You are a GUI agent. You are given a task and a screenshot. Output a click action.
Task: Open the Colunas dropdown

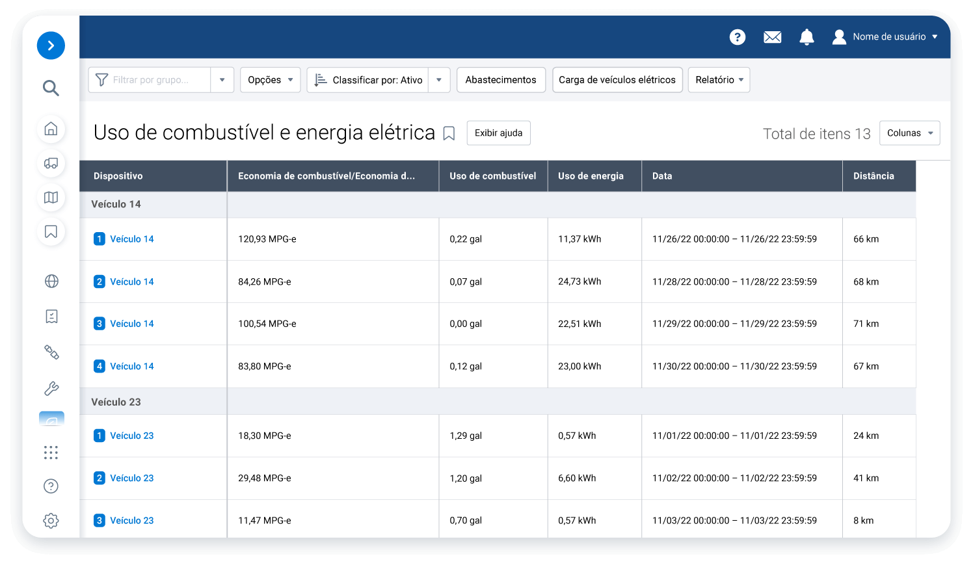click(x=909, y=133)
